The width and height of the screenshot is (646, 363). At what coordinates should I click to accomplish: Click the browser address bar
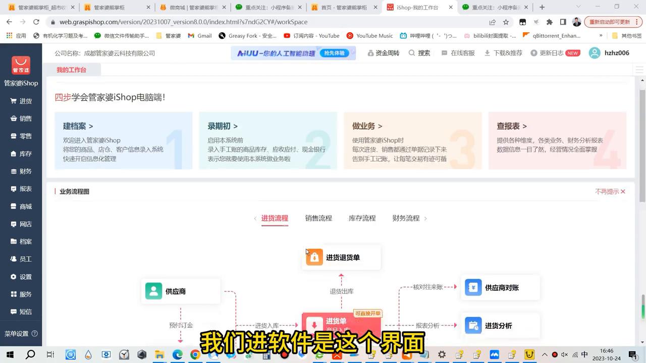pos(267,22)
